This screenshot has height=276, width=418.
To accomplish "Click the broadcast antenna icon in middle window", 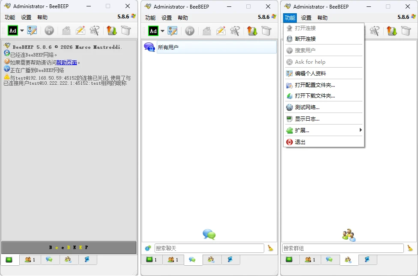I will click(190, 31).
